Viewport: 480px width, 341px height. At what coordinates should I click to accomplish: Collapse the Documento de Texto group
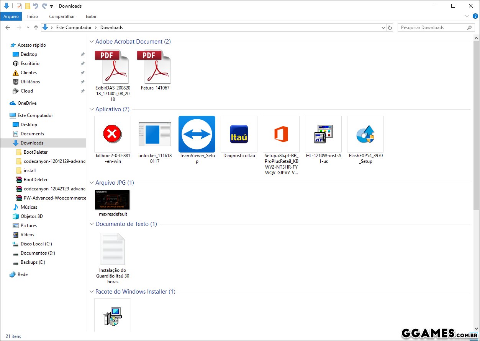point(92,224)
